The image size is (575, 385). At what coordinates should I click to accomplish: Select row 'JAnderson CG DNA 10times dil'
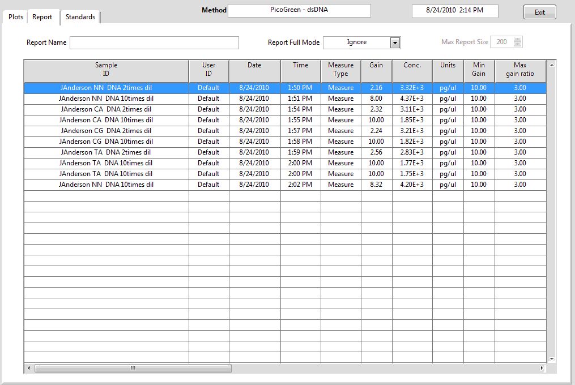(285, 142)
